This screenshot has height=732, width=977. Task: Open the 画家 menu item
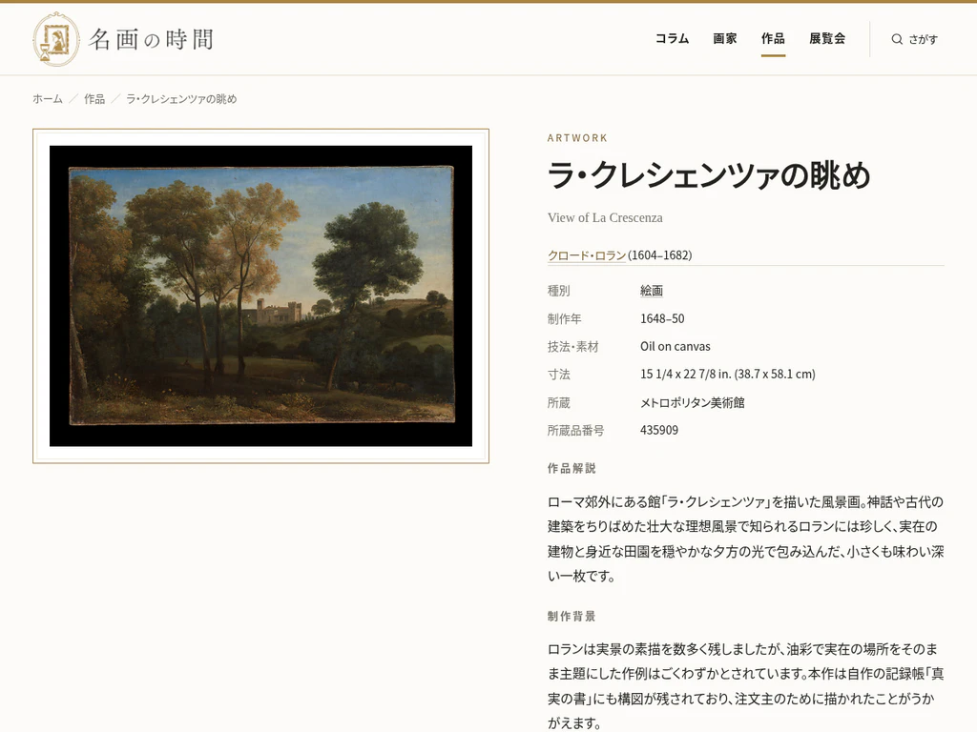[x=725, y=38]
